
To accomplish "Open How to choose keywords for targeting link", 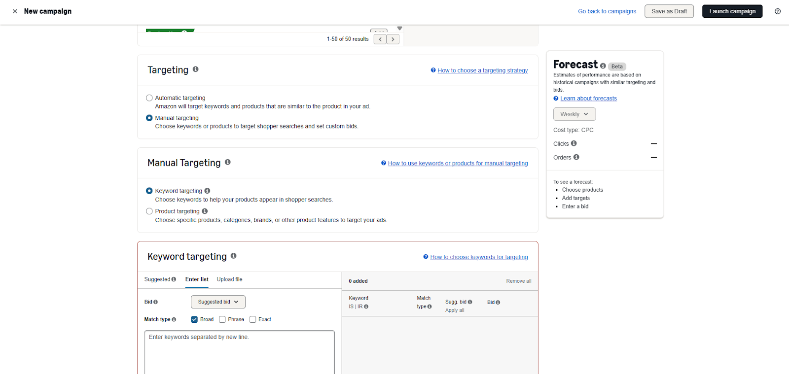I will (479, 257).
